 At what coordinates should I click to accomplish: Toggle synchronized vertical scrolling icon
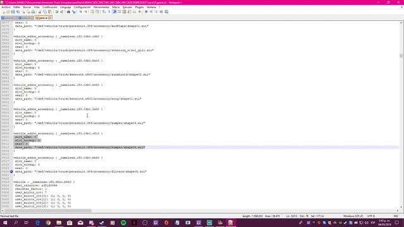[x=92, y=12]
